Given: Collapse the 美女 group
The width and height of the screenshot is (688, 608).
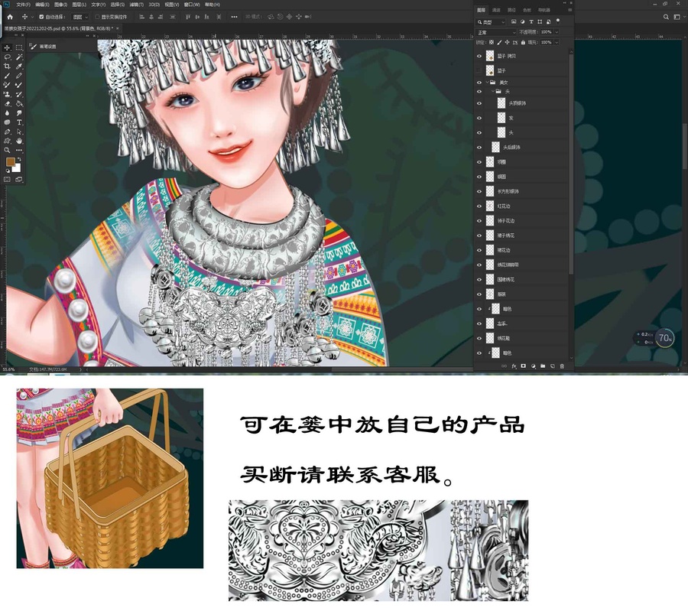Looking at the screenshot, I should tap(487, 83).
